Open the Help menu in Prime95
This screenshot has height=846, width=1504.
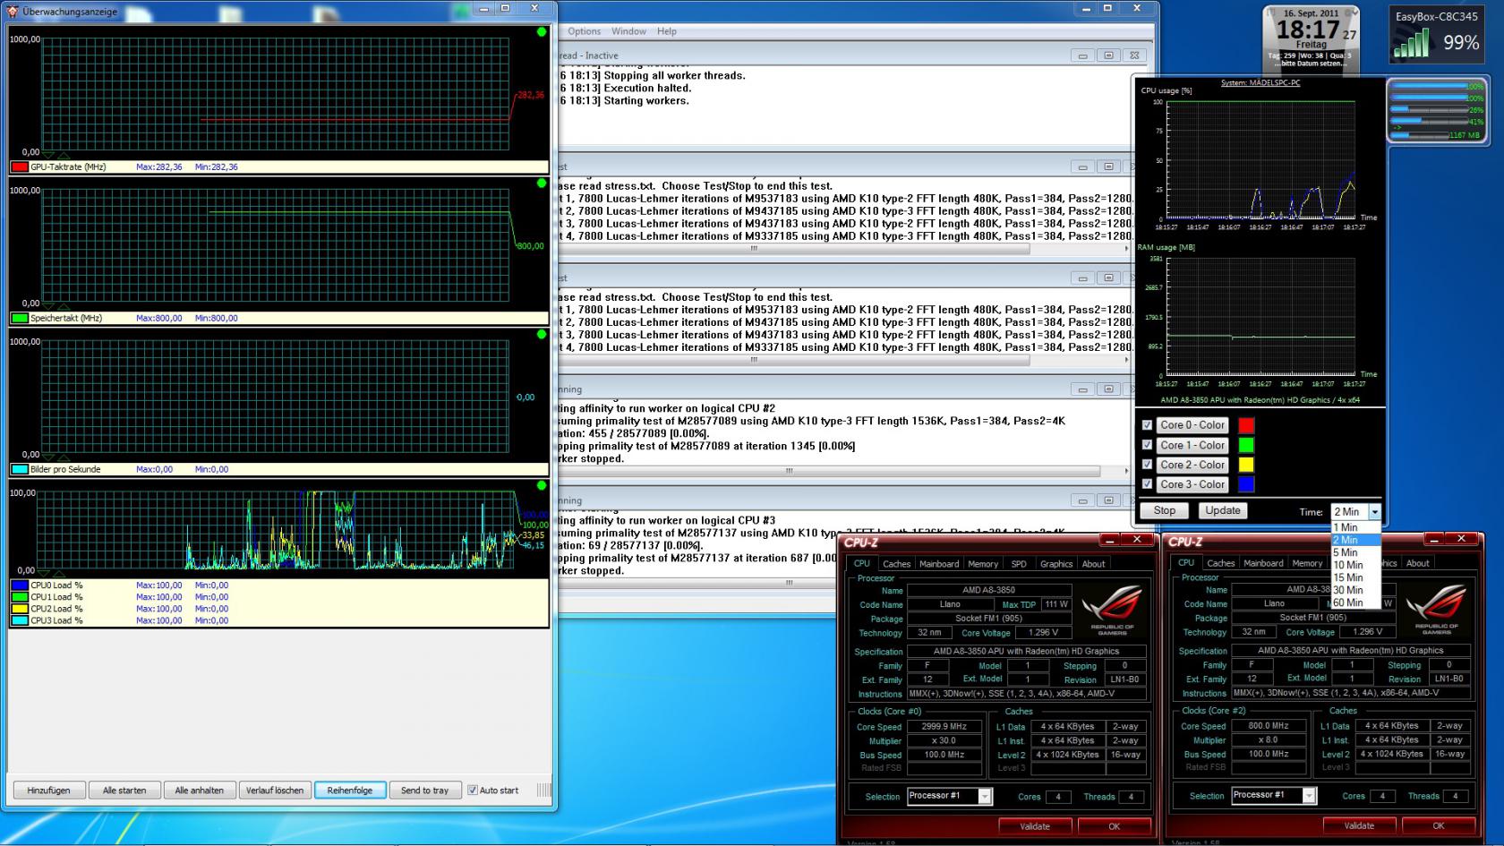point(667,31)
